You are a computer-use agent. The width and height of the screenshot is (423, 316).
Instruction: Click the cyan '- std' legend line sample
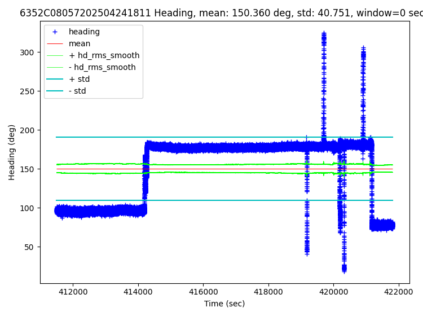pos(55,91)
